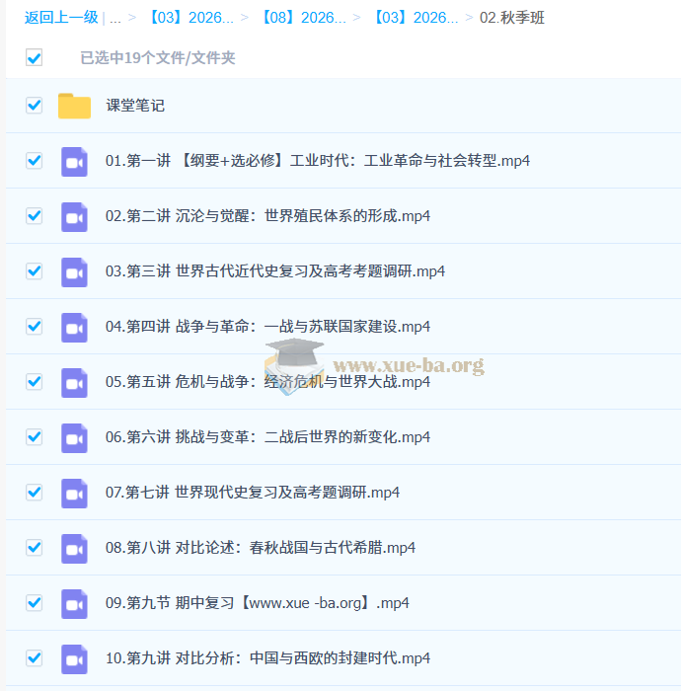Open the 课堂笔记 folder icon
This screenshot has height=691, width=681.
pos(74,106)
